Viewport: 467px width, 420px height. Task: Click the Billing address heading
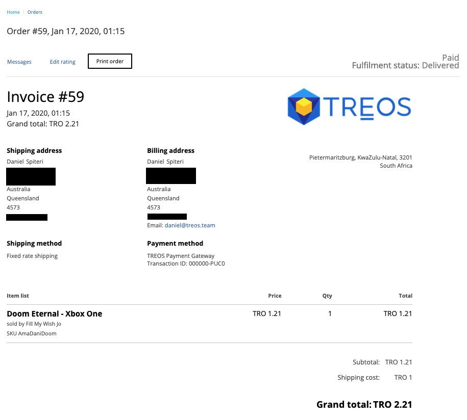(170, 150)
